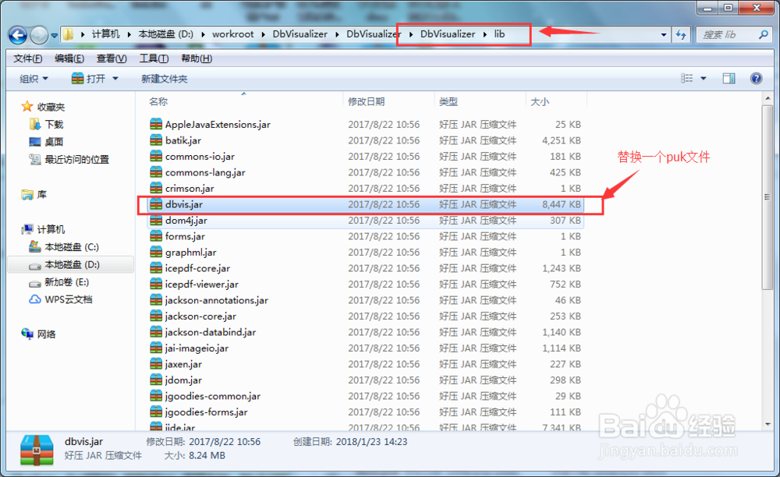Screen dimensions: 780x477
Task: Select the jgoodies-common.jar file name
Action: (213, 396)
